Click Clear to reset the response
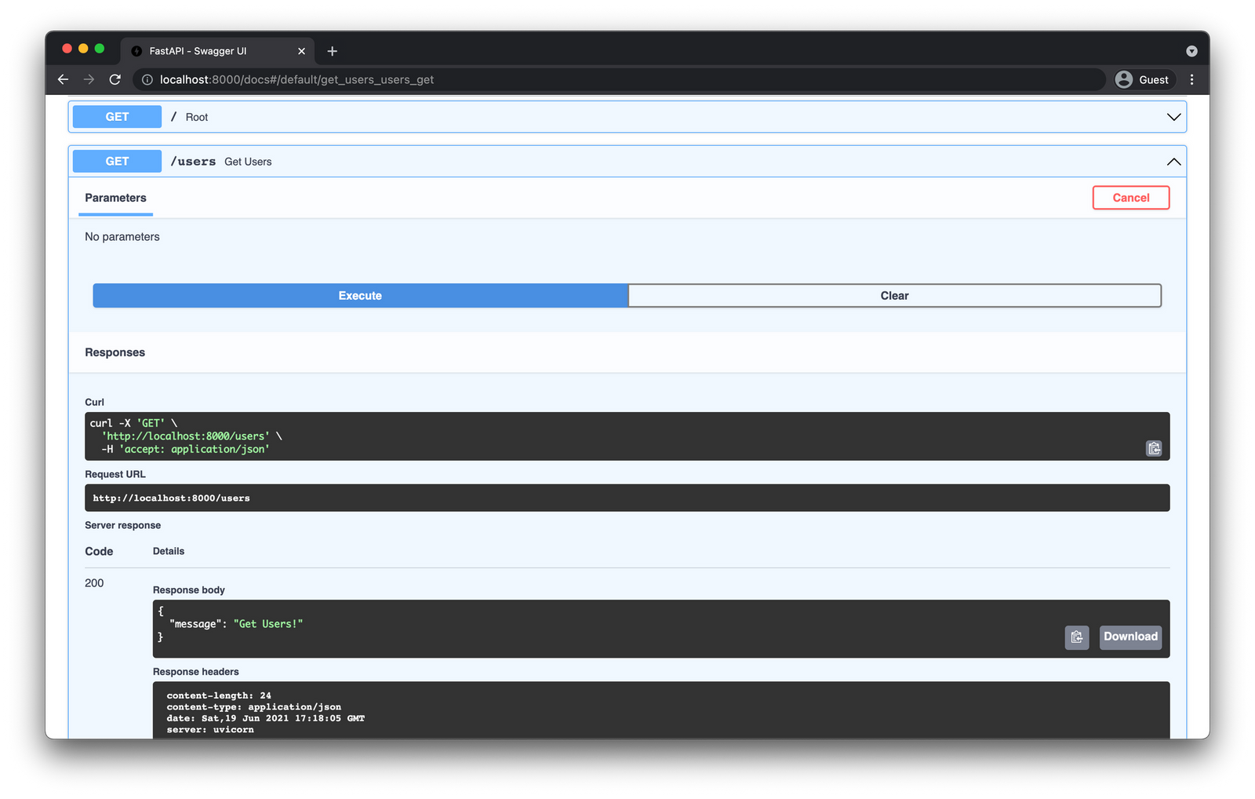Image resolution: width=1255 pixels, height=799 pixels. coord(893,295)
